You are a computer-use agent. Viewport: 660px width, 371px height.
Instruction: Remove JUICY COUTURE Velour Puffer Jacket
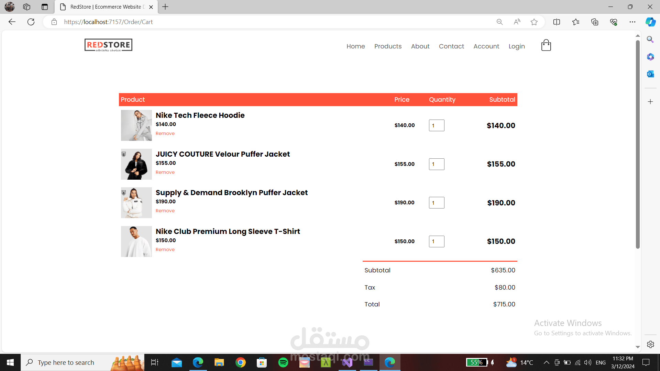pyautogui.click(x=165, y=172)
